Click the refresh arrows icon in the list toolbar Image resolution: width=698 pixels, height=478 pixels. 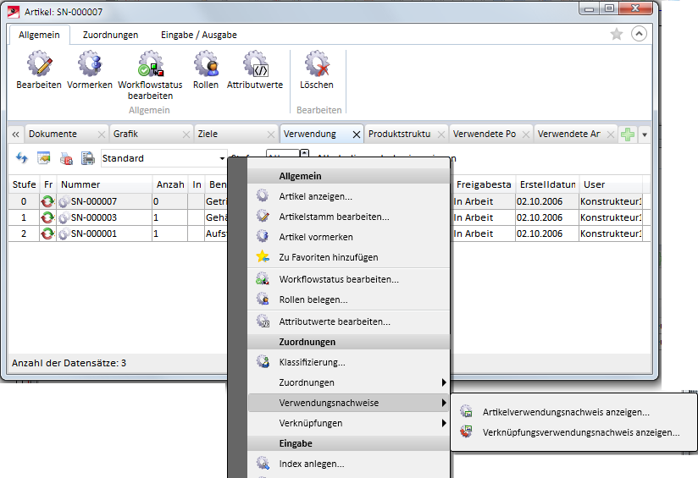(x=22, y=158)
